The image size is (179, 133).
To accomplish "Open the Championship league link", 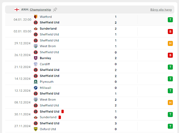I will (x=40, y=10).
